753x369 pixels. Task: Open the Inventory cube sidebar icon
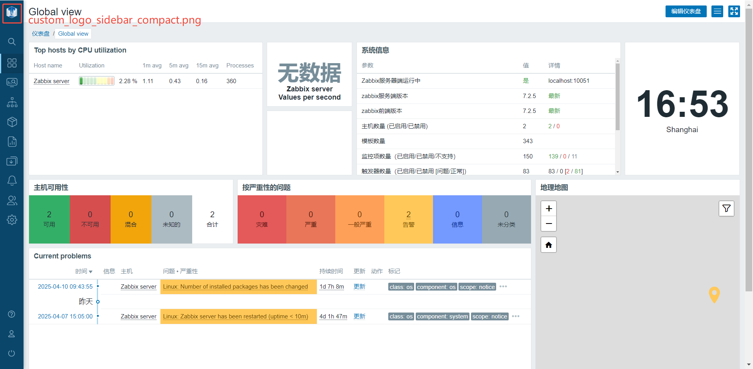[x=12, y=122]
